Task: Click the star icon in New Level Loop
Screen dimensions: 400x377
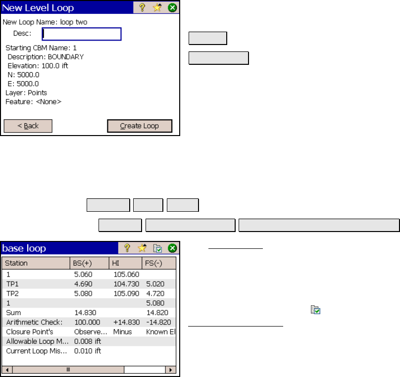Action: coord(156,7)
